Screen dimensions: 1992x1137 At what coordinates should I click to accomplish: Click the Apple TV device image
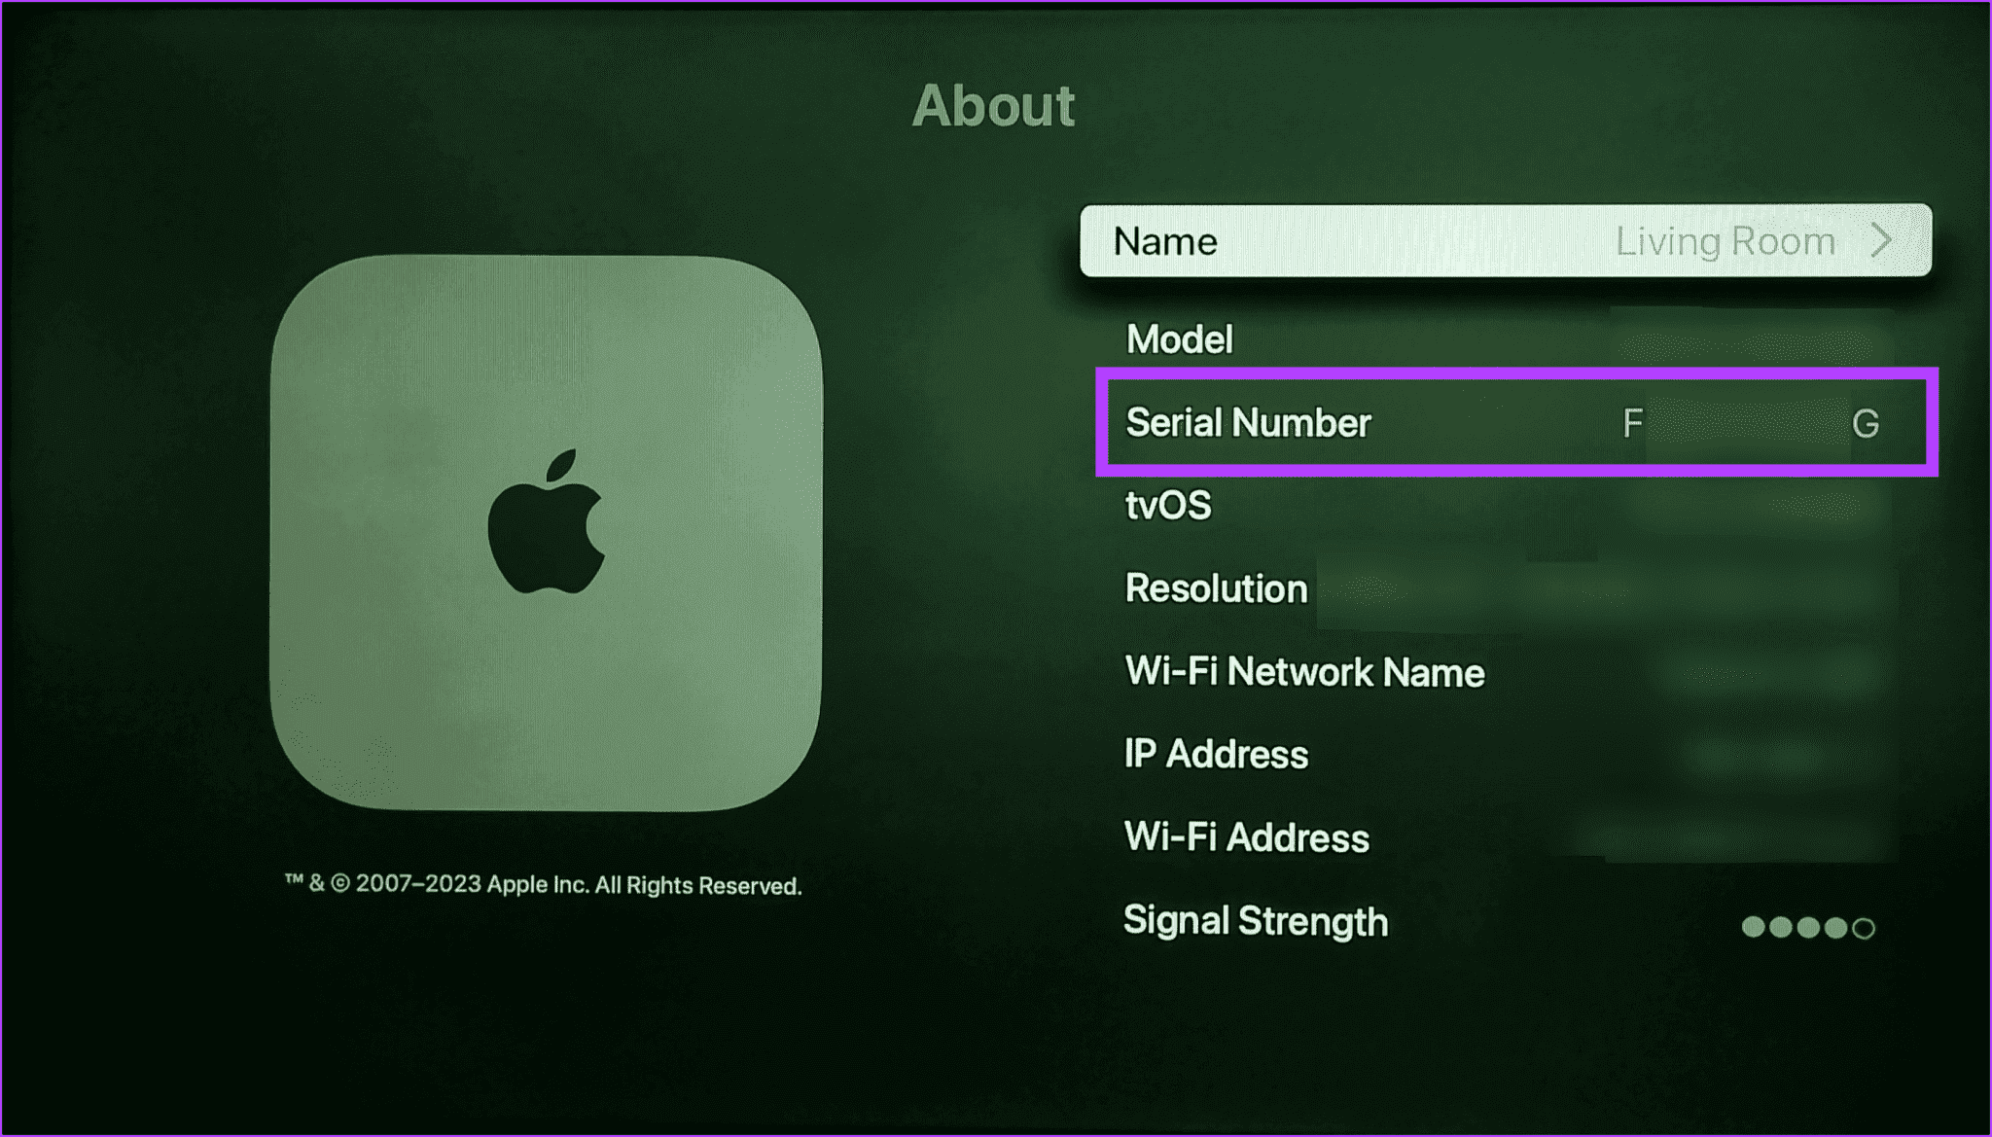pyautogui.click(x=547, y=532)
